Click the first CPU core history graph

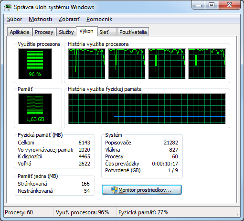click(87, 64)
